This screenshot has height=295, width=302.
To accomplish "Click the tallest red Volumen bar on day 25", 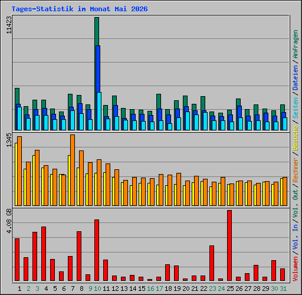I will coord(229,245).
